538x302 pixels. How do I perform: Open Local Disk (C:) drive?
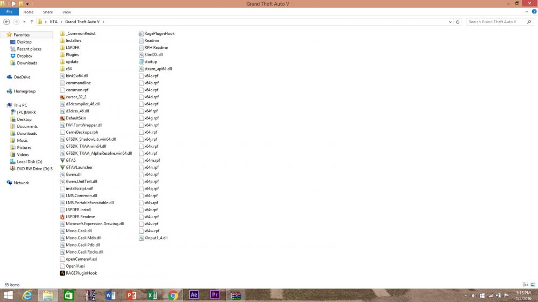coord(30,161)
